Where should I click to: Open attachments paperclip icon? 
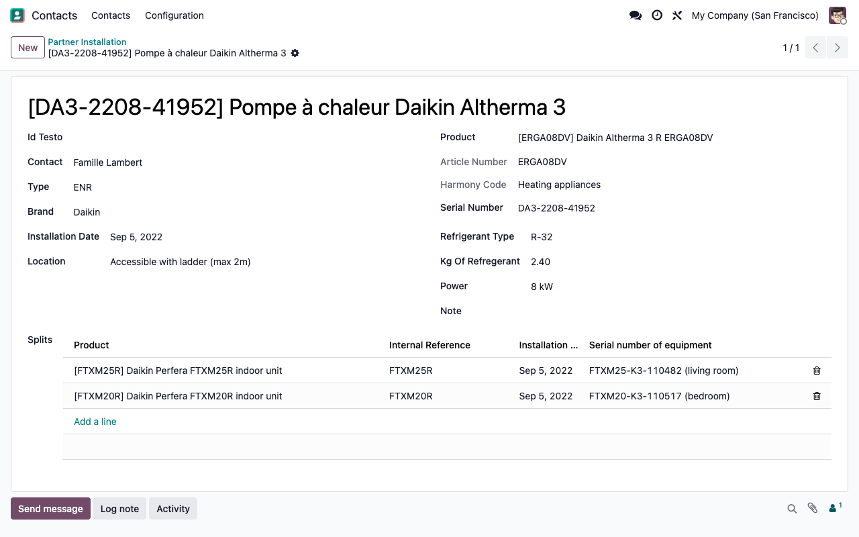click(x=813, y=509)
